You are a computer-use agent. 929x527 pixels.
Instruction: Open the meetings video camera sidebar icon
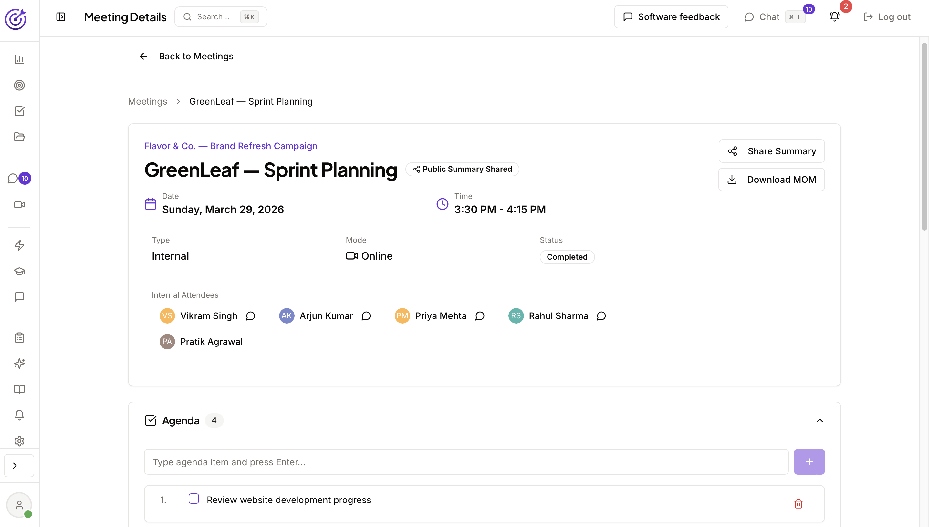pos(19,205)
